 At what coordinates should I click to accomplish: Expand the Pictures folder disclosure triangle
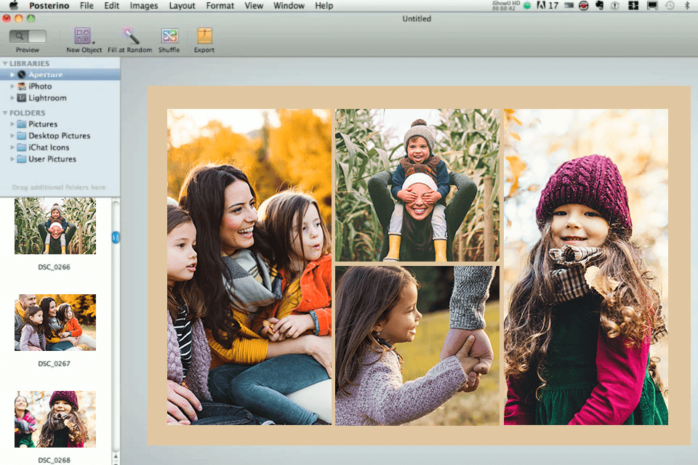(12, 124)
